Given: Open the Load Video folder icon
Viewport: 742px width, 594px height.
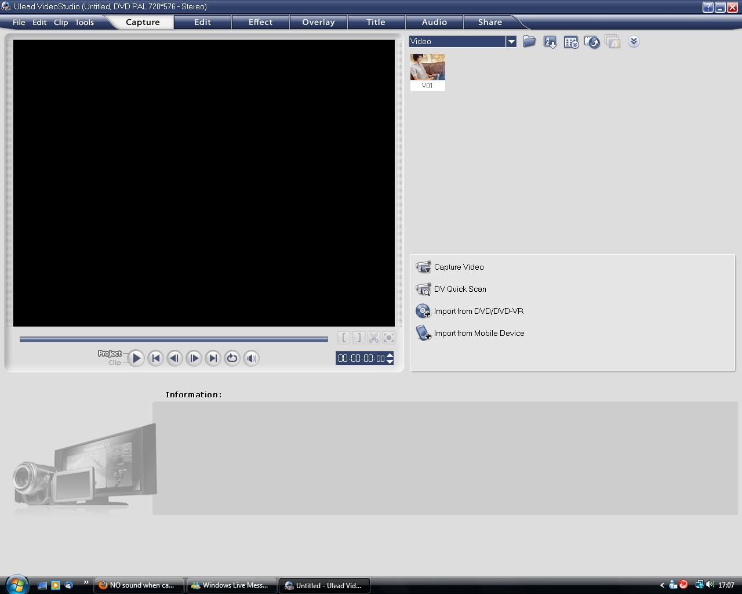Looking at the screenshot, I should pos(529,42).
